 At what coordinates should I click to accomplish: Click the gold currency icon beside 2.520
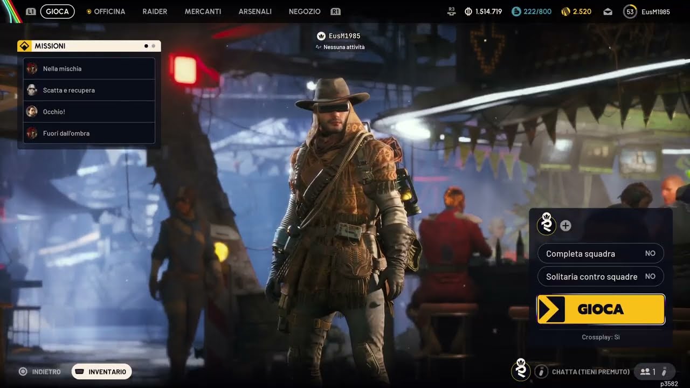coord(565,11)
